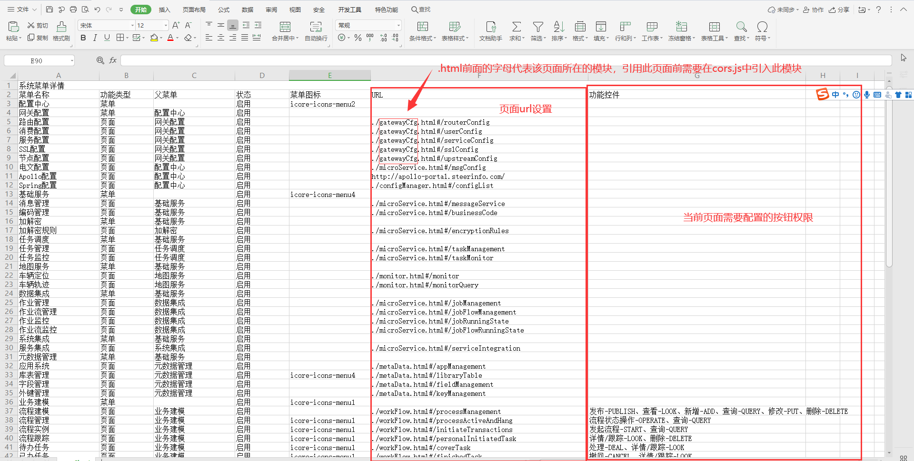Click the Filter (筛选) funnel icon
914x461 pixels.
coord(538,27)
